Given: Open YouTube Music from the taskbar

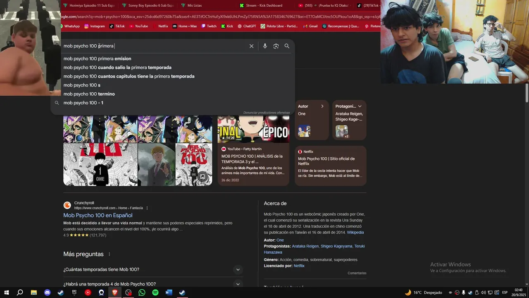Looking at the screenshot, I should tap(88, 293).
